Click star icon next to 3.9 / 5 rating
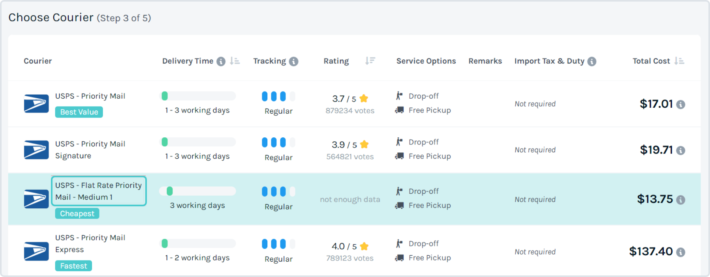 click(364, 144)
